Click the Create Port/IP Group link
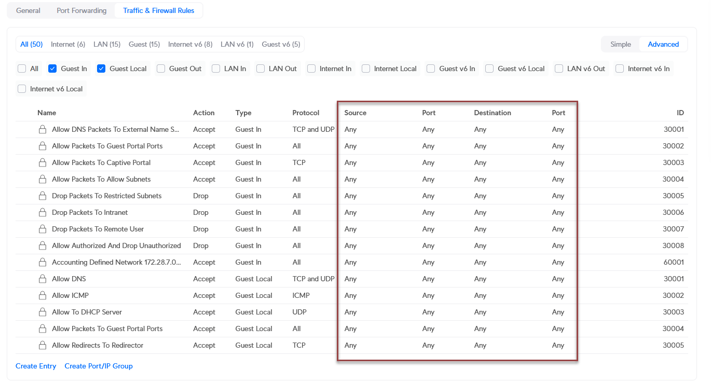Viewport: 711px width, 383px height. (99, 366)
